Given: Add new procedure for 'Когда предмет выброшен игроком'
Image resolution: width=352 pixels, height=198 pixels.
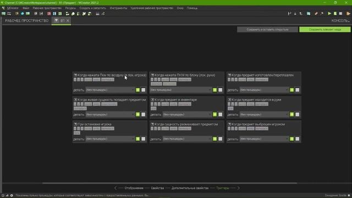Looking at the screenshot, I should tap(291, 139).
